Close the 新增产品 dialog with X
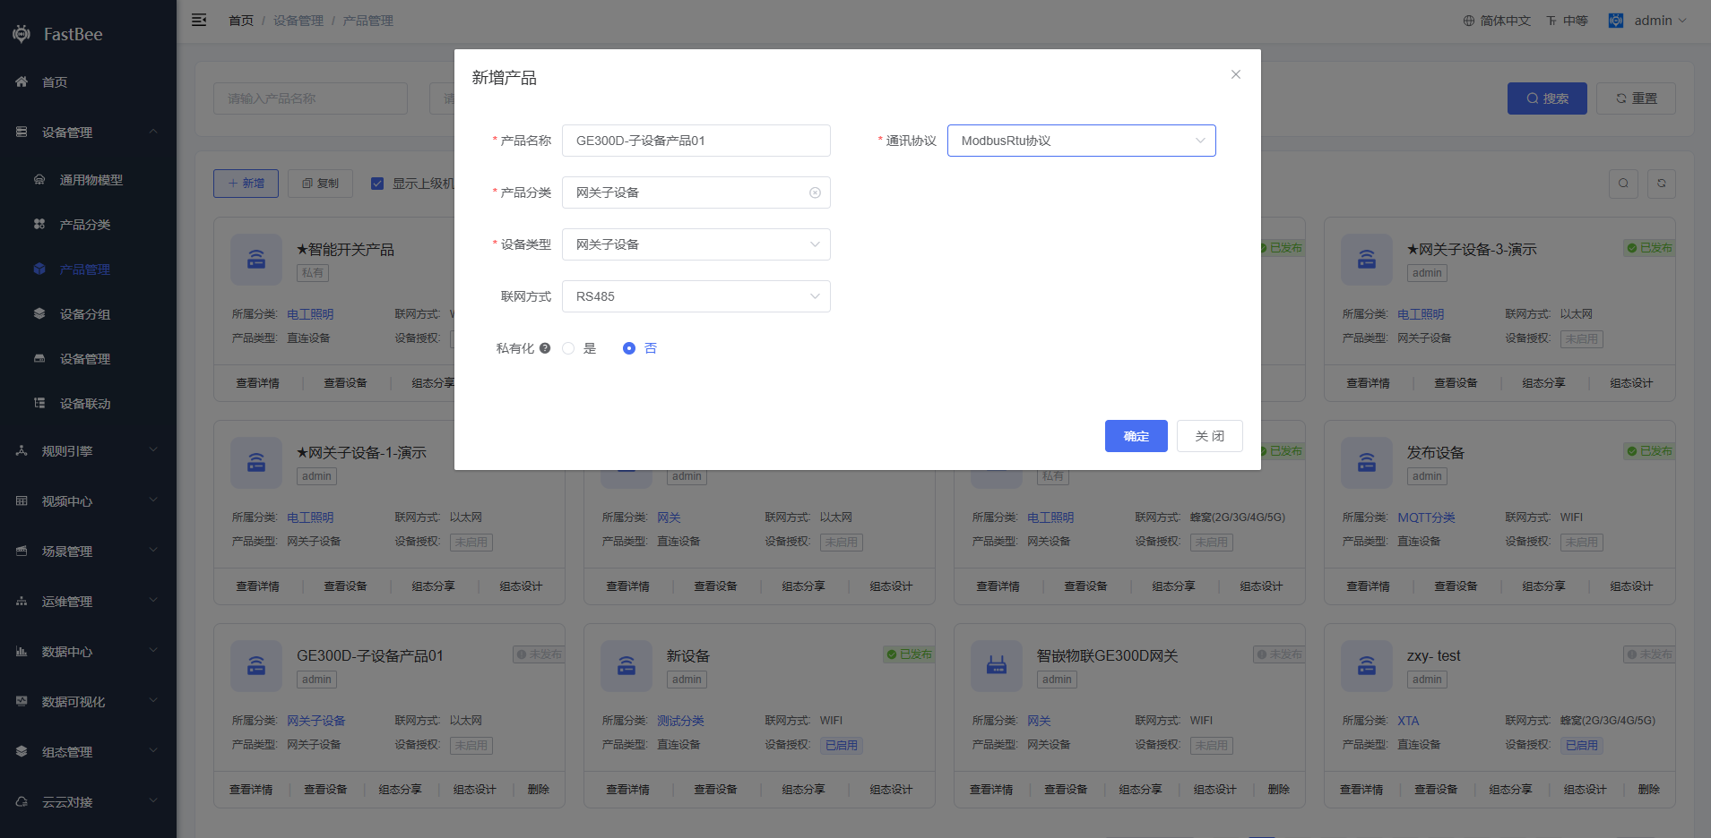The height and width of the screenshot is (838, 1711). pyautogui.click(x=1236, y=74)
